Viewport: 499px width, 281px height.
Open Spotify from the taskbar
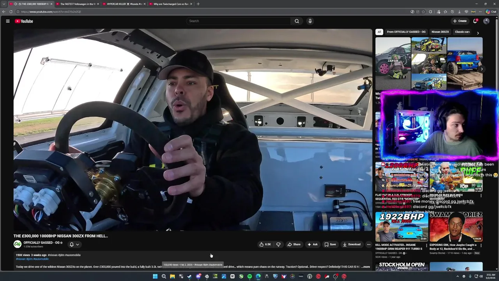(249, 276)
